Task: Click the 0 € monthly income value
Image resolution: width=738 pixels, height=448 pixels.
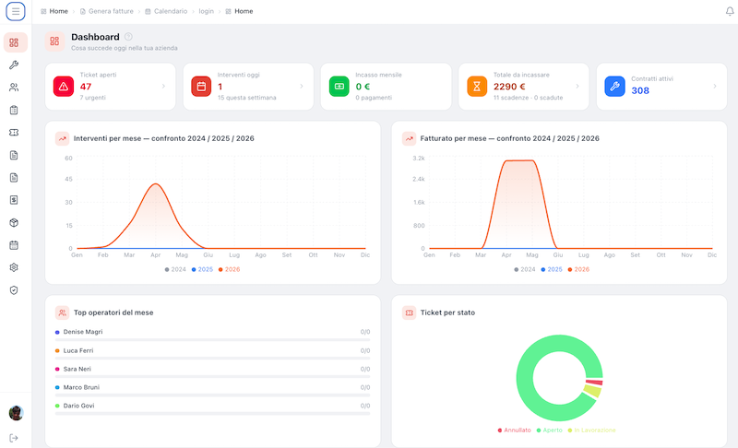Action: point(363,87)
